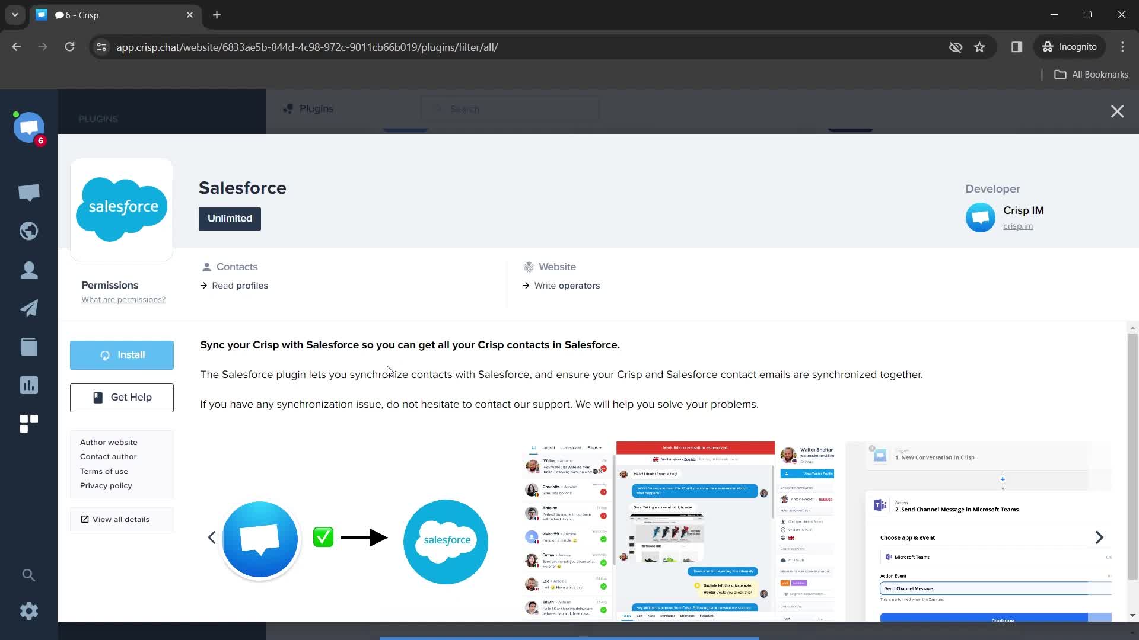
Task: Click the chat/messaging sidebar icon
Action: pos(29,191)
